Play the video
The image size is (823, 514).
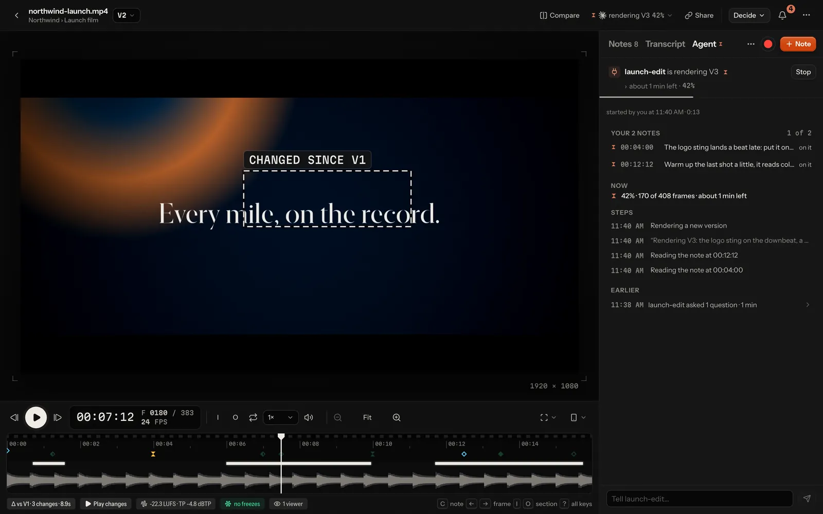coord(36,417)
